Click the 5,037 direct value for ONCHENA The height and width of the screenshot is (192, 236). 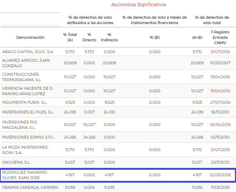(x=89, y=162)
